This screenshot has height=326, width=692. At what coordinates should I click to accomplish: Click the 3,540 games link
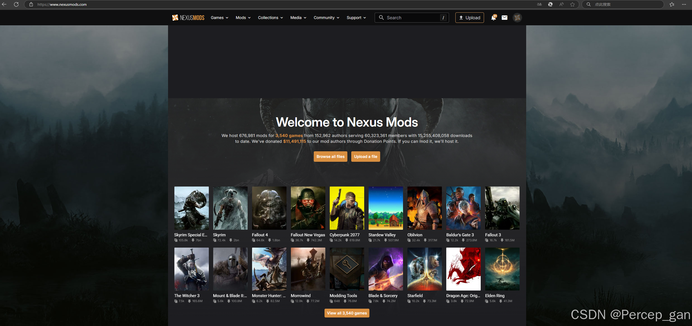coord(289,136)
